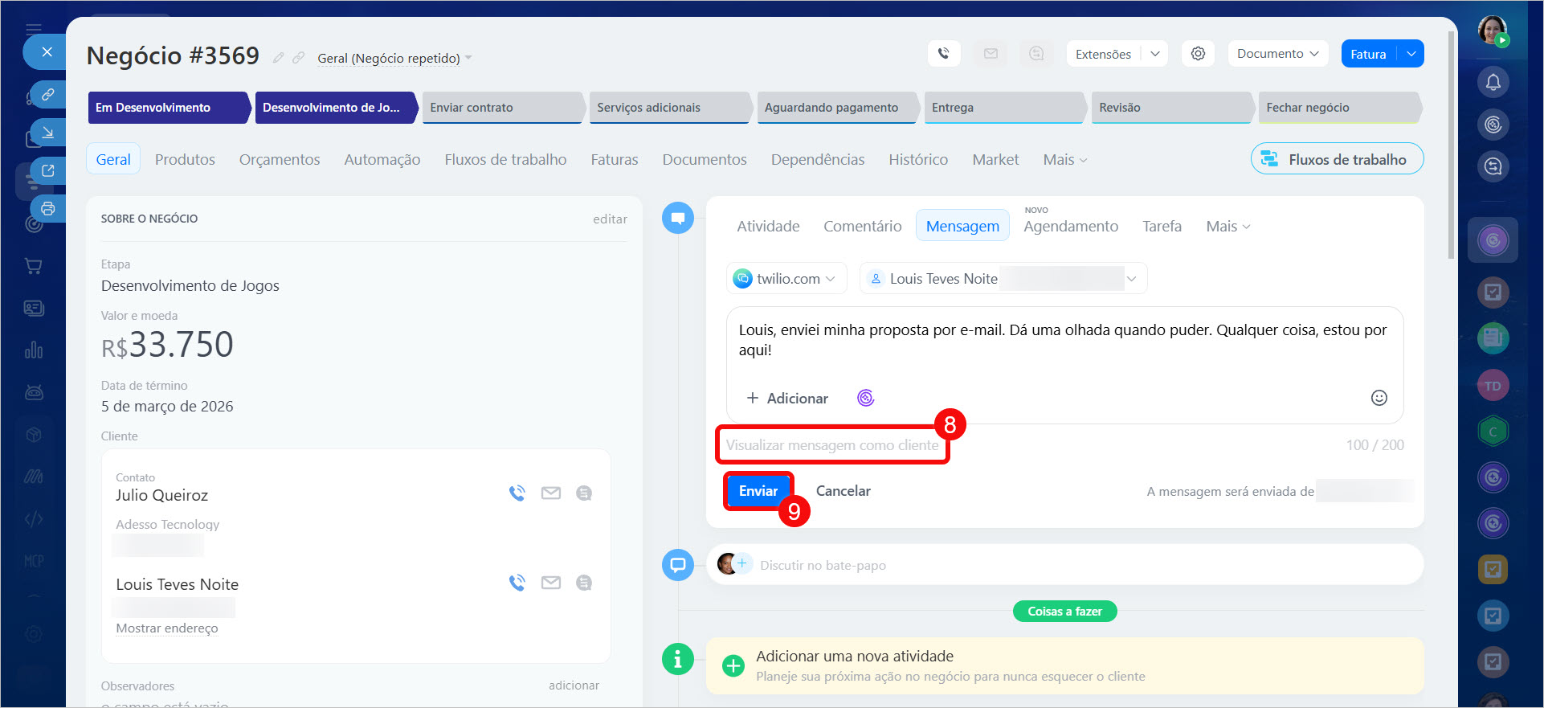The image size is (1544, 708).
Task: Select the Comentário tab
Action: [x=862, y=227]
